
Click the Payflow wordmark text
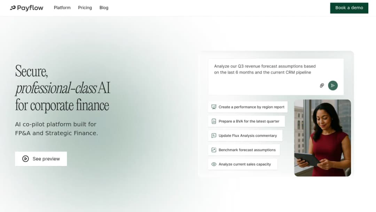pos(30,8)
